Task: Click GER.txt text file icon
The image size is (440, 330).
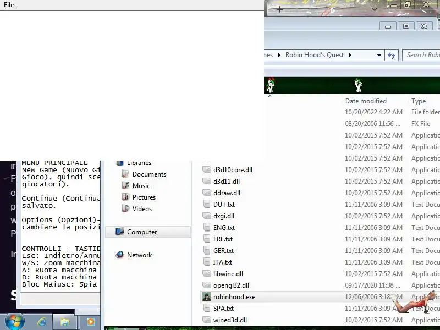Action: [x=207, y=250]
